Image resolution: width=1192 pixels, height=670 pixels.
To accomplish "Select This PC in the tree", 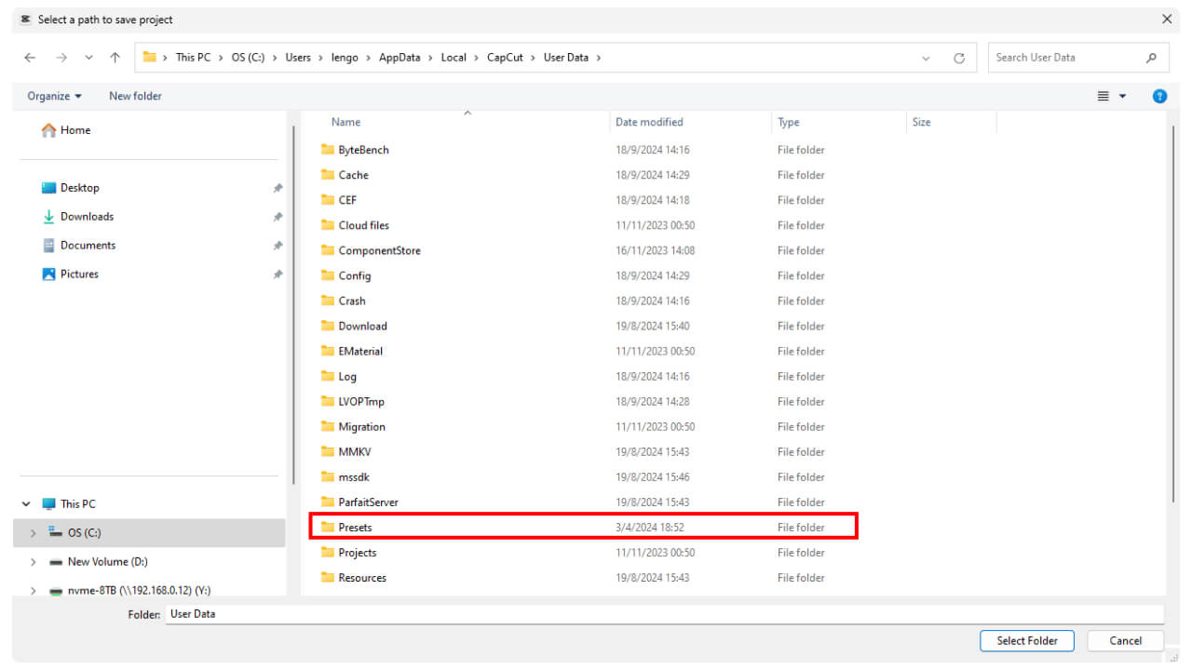I will 69,504.
